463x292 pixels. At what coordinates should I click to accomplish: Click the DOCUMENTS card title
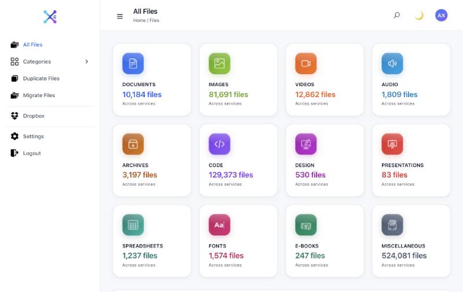[139, 84]
